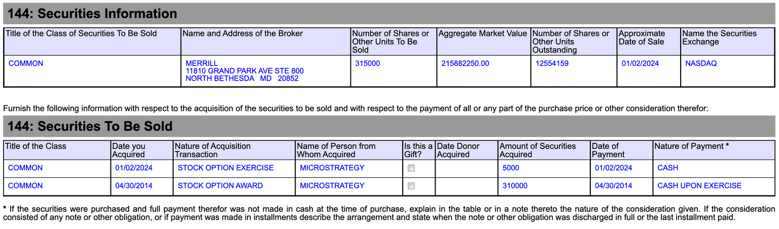Click the MERRILL broker name
The image size is (779, 229).
pos(202,63)
